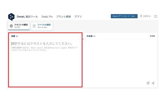The width and height of the screenshot is (165, 102).
Task: Open the DeepL Pro menu item
Action: 47,17
